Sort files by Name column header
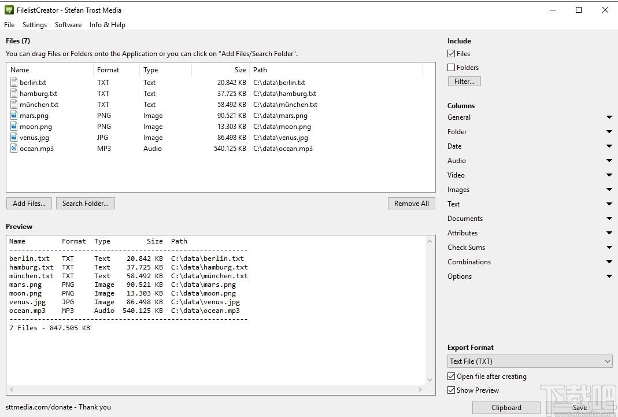618x417 pixels. coord(50,70)
